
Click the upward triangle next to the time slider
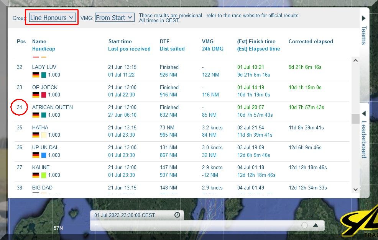(x=316, y=225)
